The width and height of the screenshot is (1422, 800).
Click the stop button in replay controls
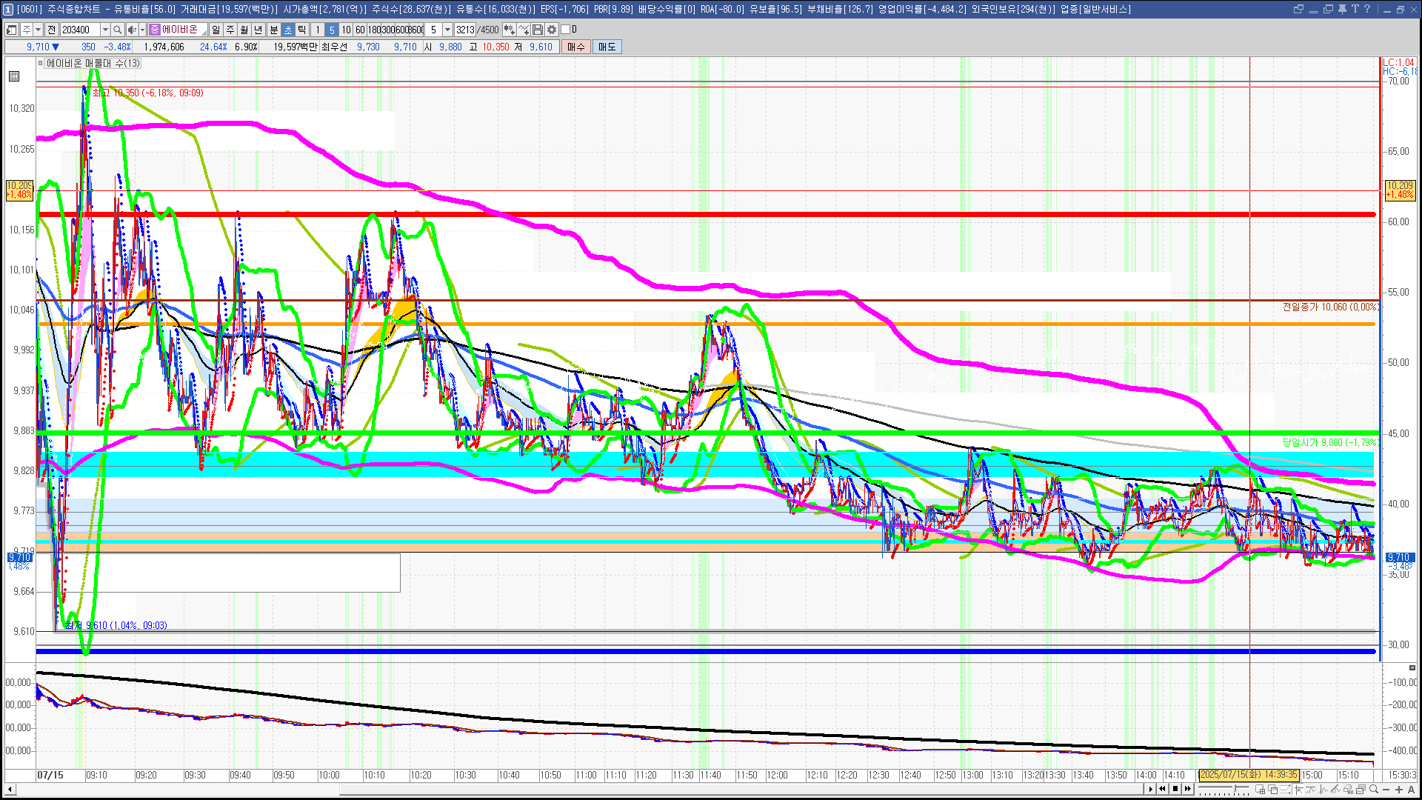pos(1175,789)
